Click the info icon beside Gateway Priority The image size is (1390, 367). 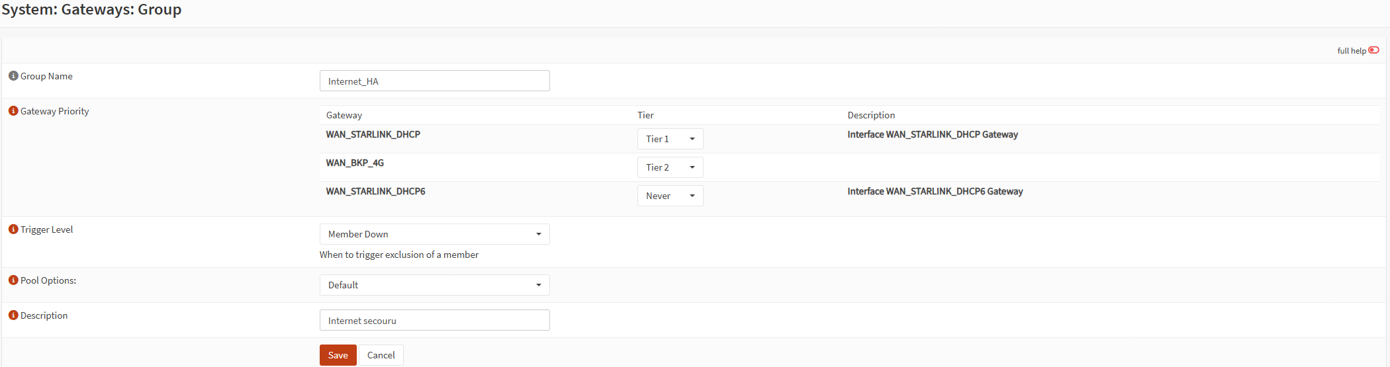click(x=13, y=111)
